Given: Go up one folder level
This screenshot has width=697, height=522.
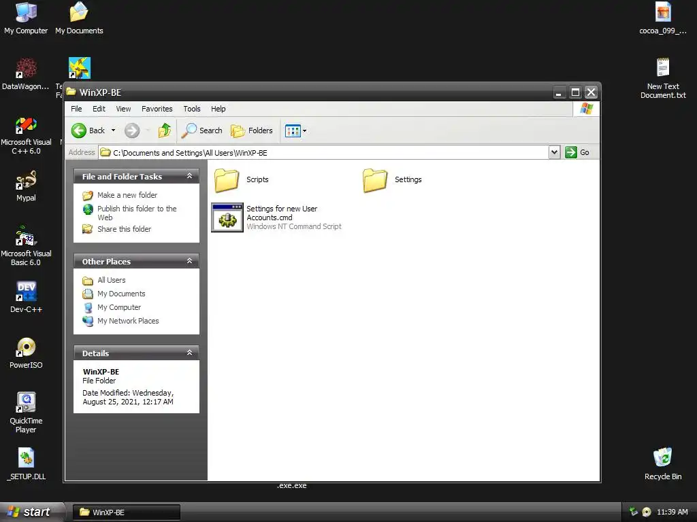Looking at the screenshot, I should [x=165, y=130].
